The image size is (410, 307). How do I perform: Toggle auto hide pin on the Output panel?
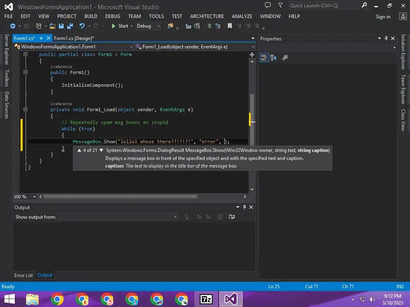[x=245, y=207]
